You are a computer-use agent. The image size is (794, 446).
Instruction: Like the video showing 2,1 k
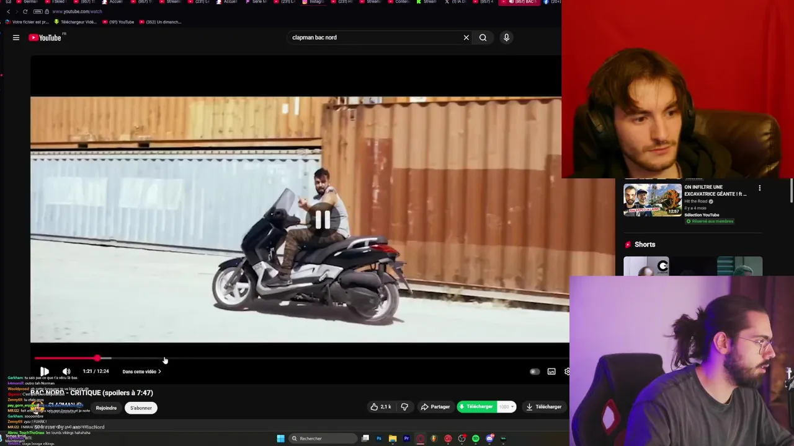(381, 407)
